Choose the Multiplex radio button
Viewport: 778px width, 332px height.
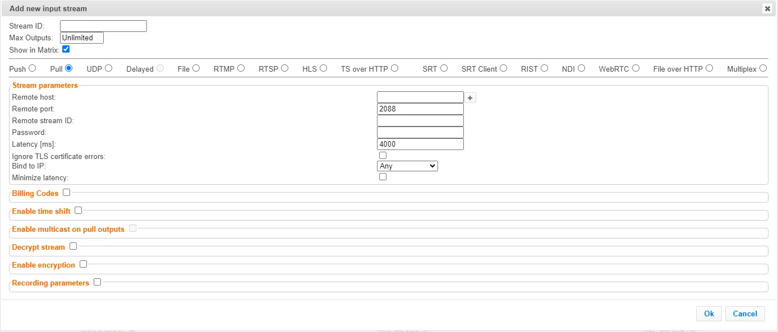point(763,68)
